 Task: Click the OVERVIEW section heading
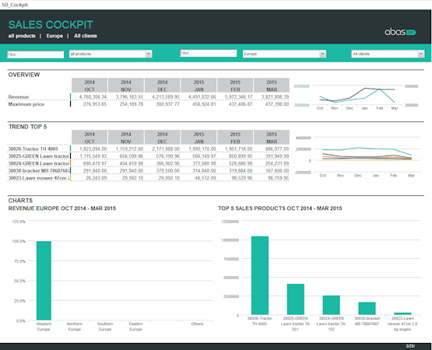click(24, 75)
